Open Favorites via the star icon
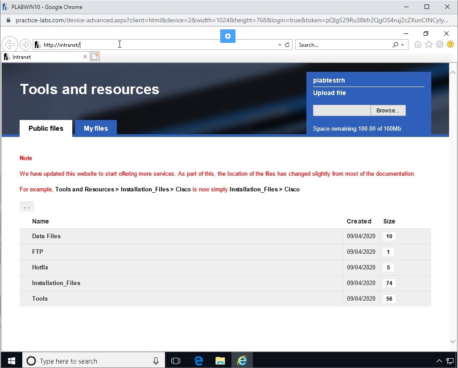 [x=429, y=44]
